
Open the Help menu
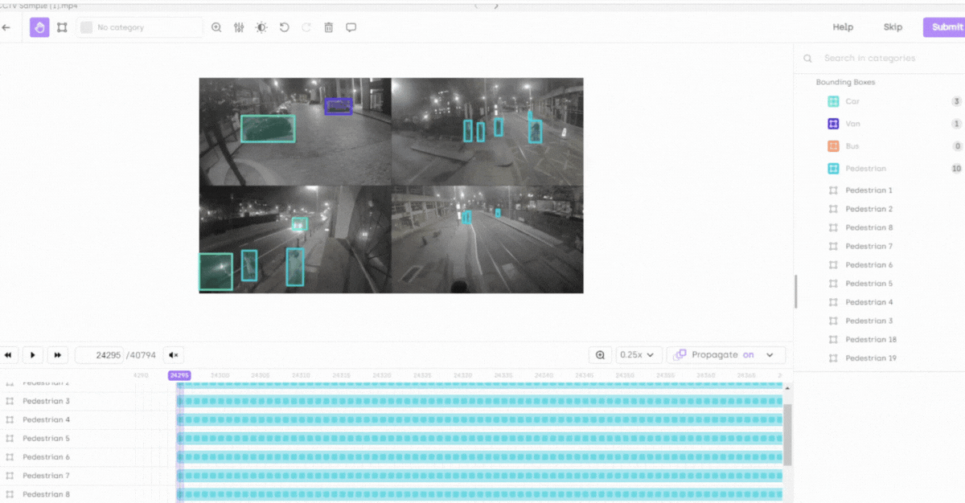point(843,27)
